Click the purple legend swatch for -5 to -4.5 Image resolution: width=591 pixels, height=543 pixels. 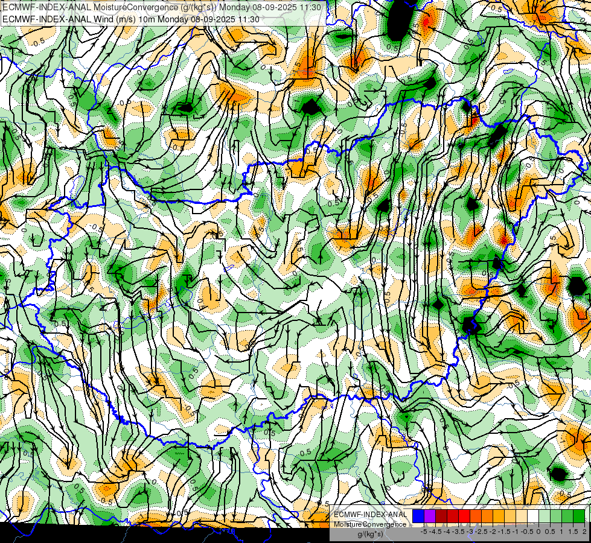coord(430,516)
